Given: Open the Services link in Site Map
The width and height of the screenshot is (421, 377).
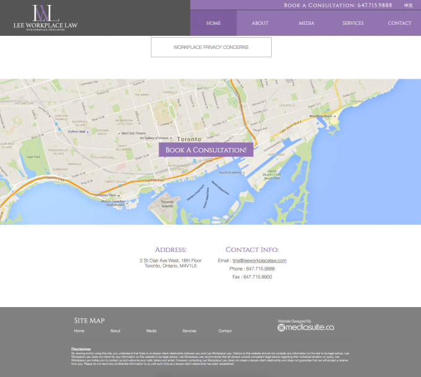Looking at the screenshot, I should coord(189,331).
